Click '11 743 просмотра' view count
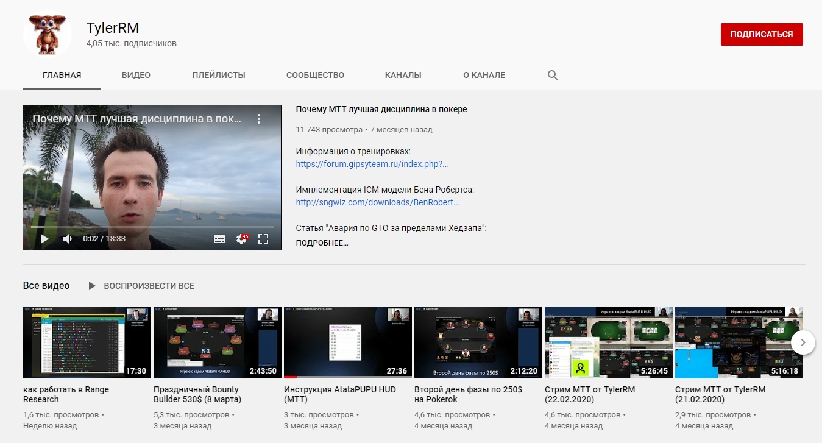The width and height of the screenshot is (822, 443). coord(329,130)
